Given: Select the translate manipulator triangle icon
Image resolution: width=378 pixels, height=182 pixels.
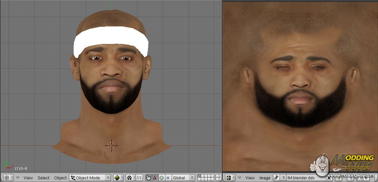Looking at the screenshot, I should point(155,178).
